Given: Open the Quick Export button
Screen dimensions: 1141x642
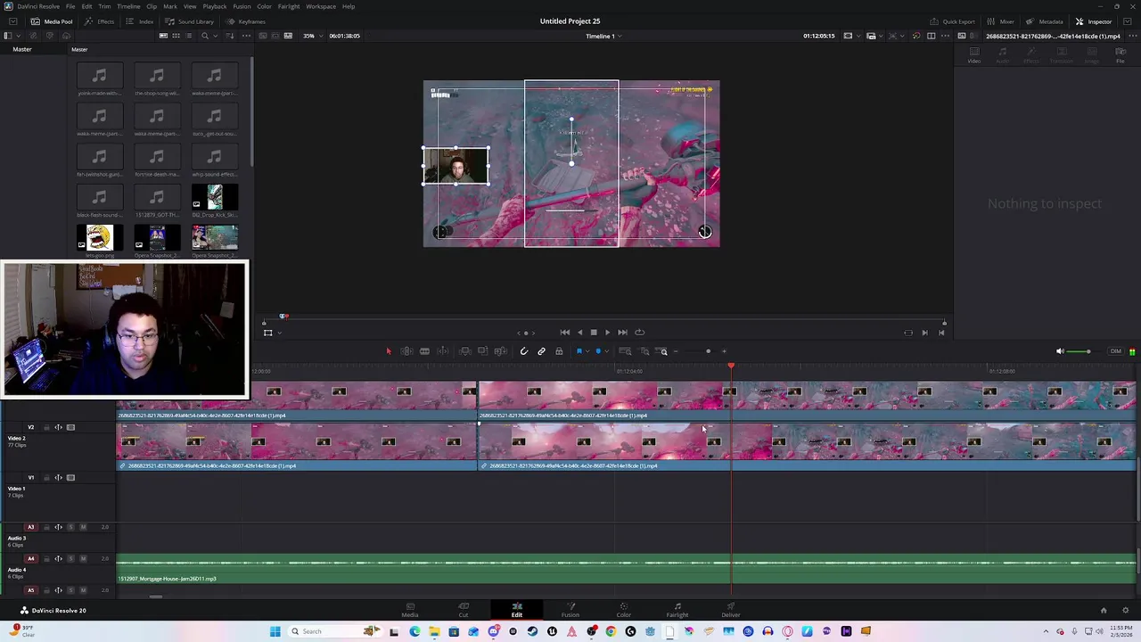Looking at the screenshot, I should (x=952, y=21).
